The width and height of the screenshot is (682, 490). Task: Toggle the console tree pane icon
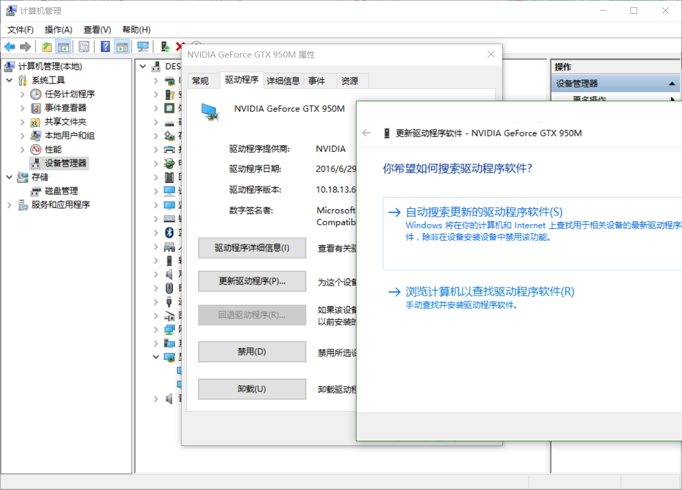coord(63,47)
